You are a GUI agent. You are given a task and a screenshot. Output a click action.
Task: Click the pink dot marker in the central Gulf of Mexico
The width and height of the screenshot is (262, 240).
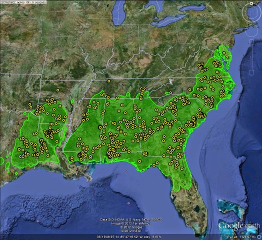coord(128,203)
